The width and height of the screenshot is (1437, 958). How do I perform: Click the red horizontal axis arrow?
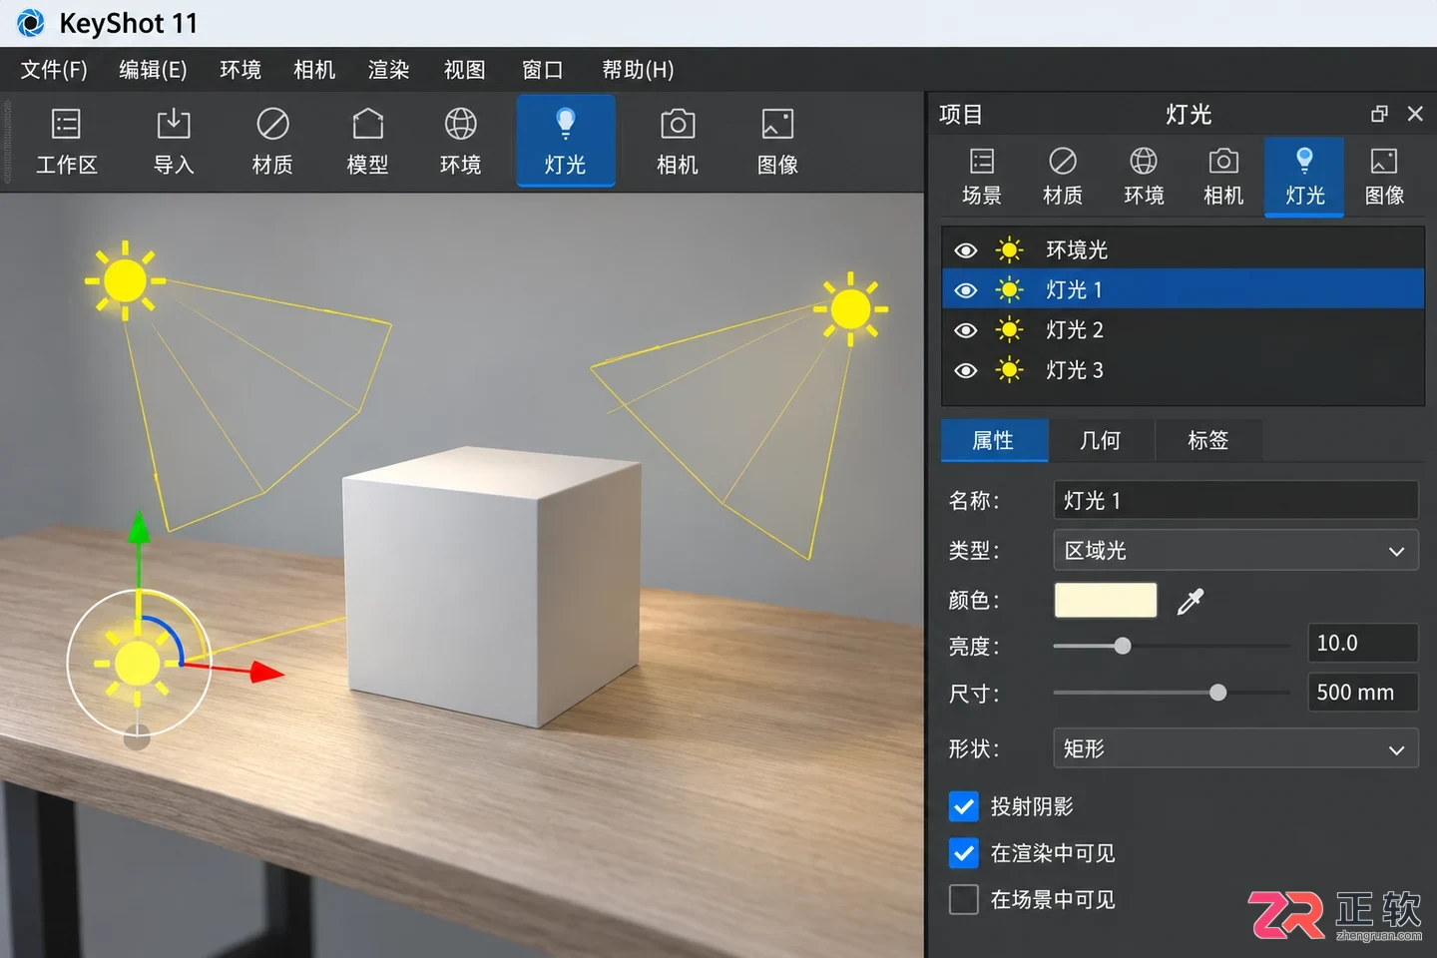[x=265, y=672]
